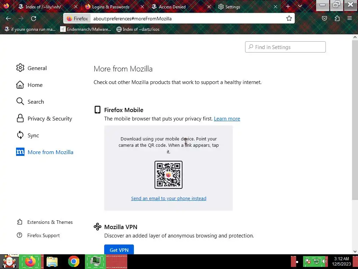The width and height of the screenshot is (358, 269).
Task: Open the Privacy & Security category
Action: click(44, 118)
